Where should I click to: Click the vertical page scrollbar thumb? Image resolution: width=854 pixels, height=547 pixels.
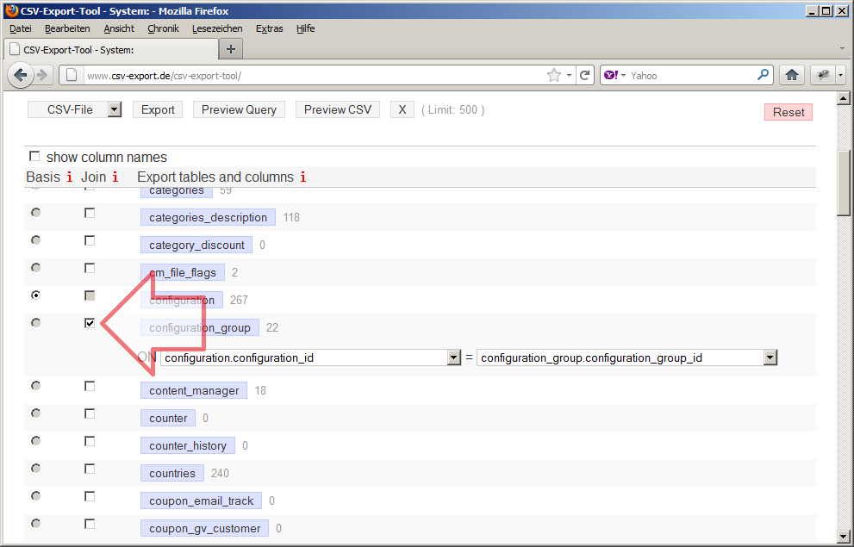tap(844, 183)
